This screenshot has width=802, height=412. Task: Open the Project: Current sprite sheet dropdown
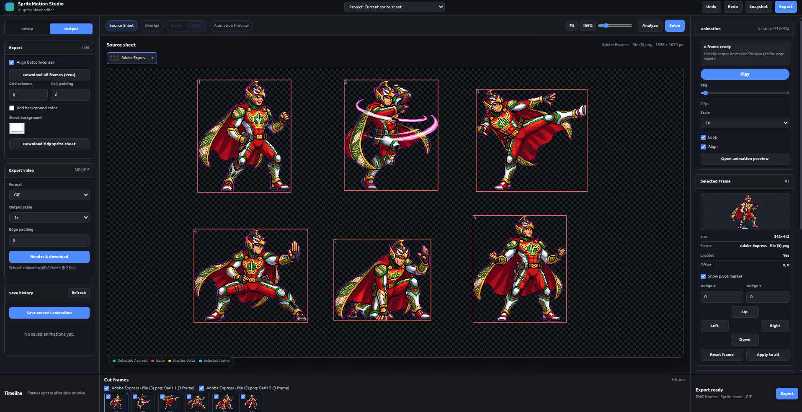point(394,7)
